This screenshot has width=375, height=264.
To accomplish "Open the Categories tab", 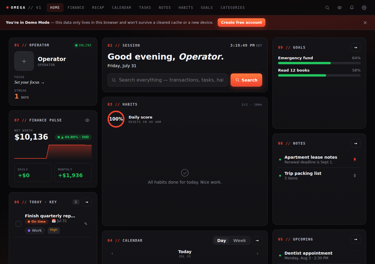I will 233,8.
